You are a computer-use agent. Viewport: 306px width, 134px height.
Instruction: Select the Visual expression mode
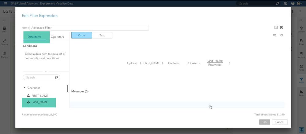click(81, 35)
